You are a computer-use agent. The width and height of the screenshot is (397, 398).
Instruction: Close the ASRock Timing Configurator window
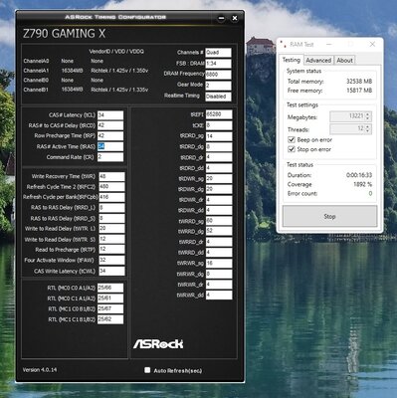pos(235,18)
